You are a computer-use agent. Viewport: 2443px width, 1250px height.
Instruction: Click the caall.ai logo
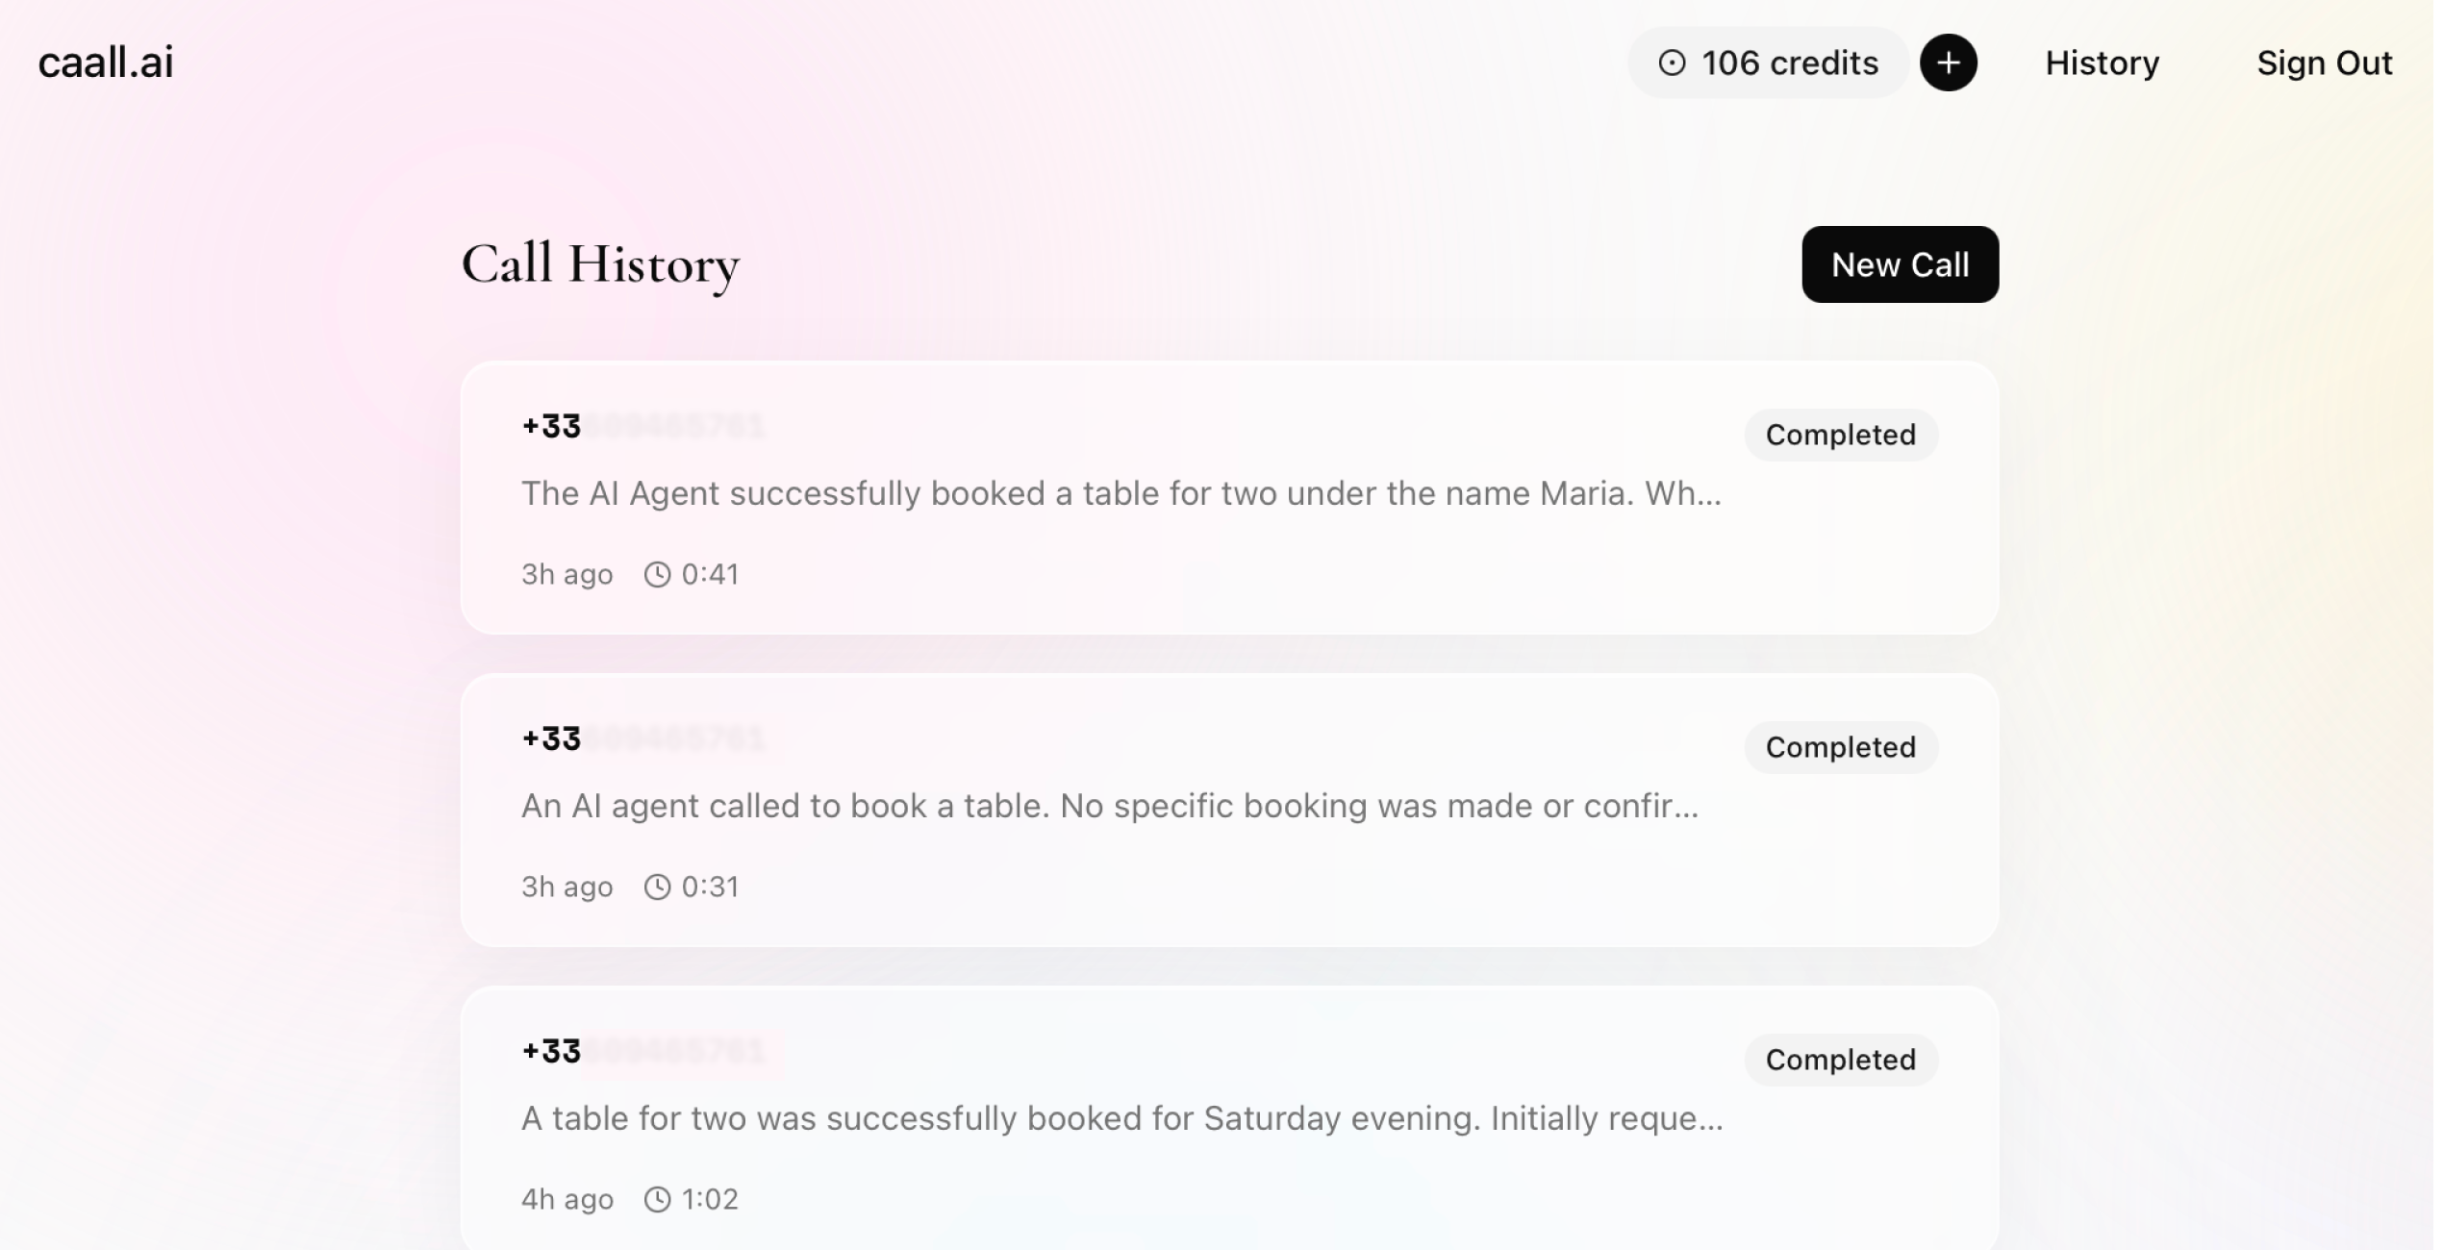(x=106, y=62)
